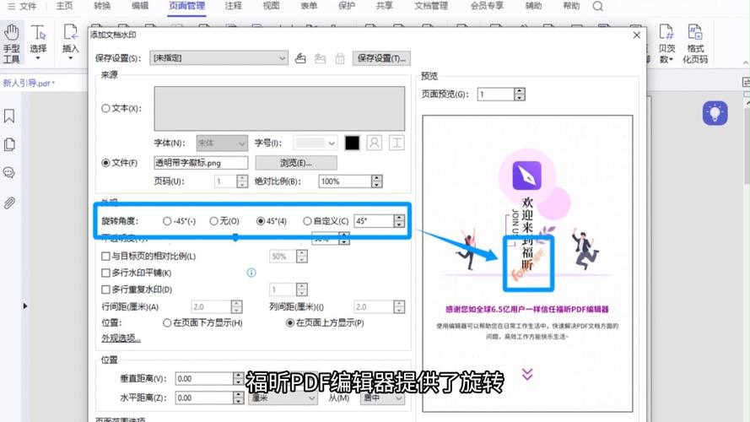750x422 pixels.
Task: Click the info icon near tiling option
Action: 251,273
